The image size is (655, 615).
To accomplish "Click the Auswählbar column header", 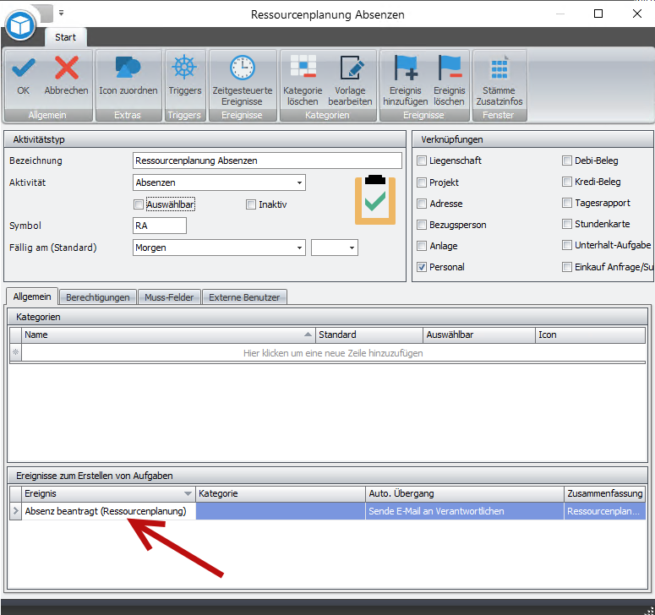I will [479, 335].
